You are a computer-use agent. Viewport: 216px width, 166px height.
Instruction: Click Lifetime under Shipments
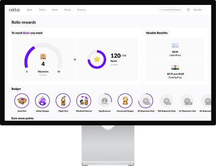[43, 75]
